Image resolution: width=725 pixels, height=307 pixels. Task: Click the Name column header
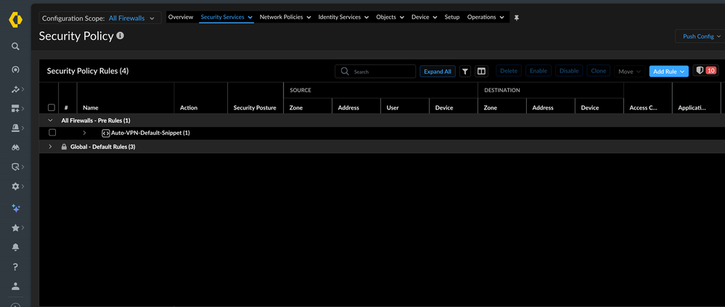pyautogui.click(x=91, y=107)
